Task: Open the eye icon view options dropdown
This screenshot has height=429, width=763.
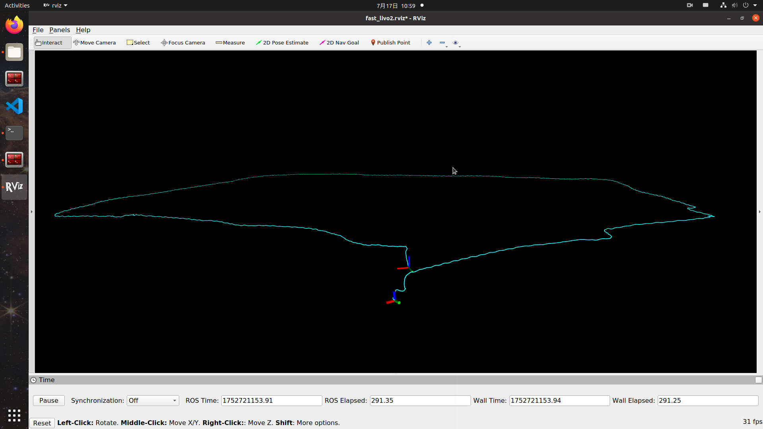Action: [456, 43]
